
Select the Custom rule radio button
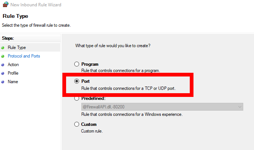pyautogui.click(x=77, y=124)
